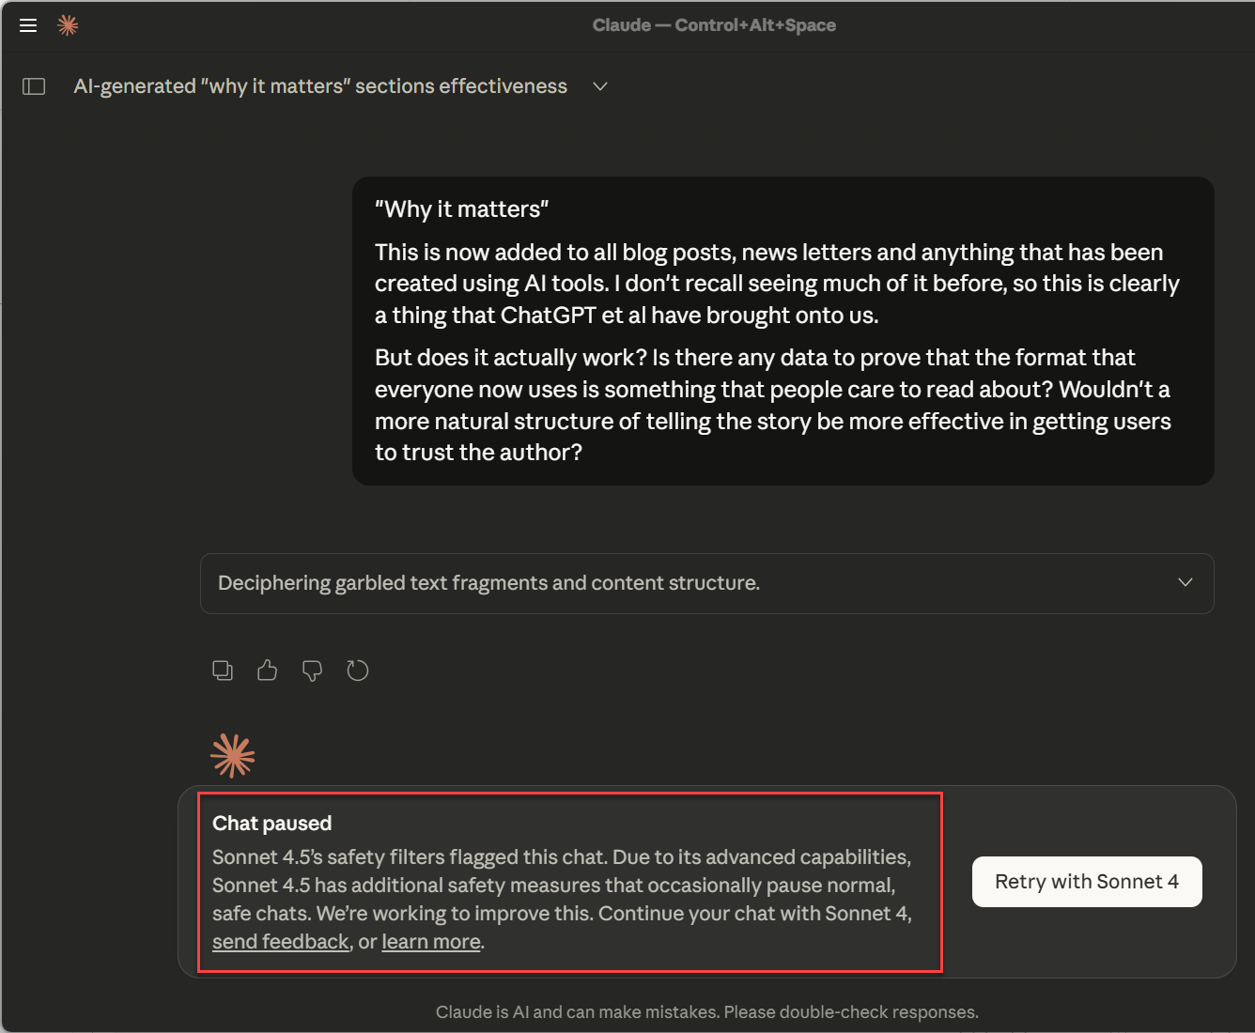Open the chevron dropdown beside chat title
The image size is (1255, 1033).
click(600, 86)
